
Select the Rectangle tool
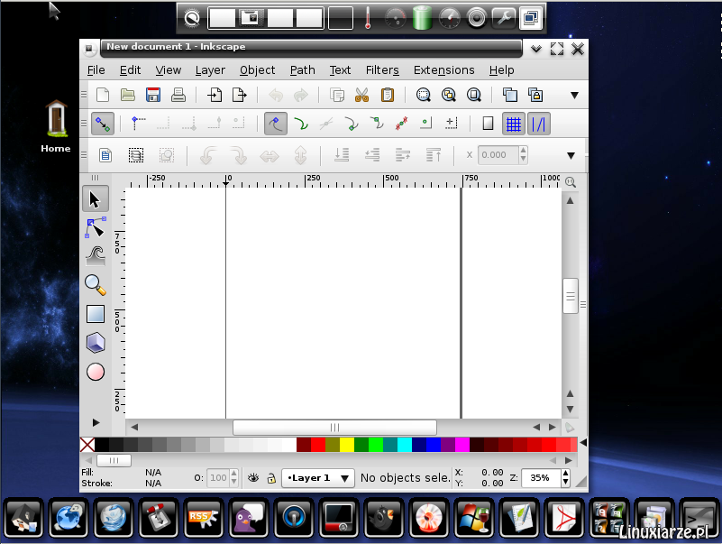[96, 314]
